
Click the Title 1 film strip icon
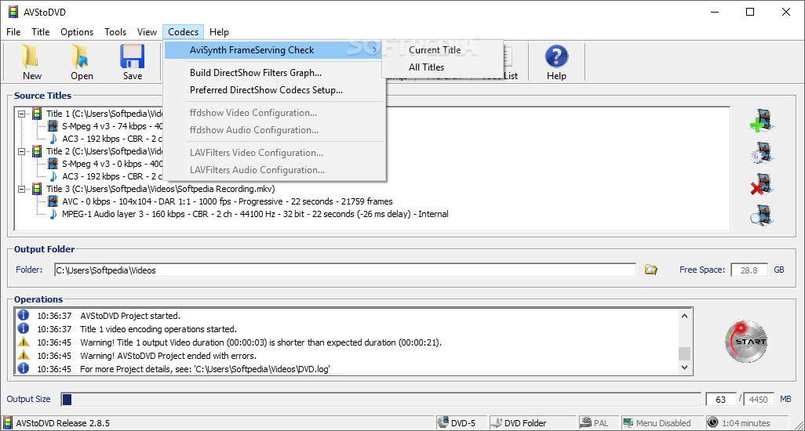[37, 114]
